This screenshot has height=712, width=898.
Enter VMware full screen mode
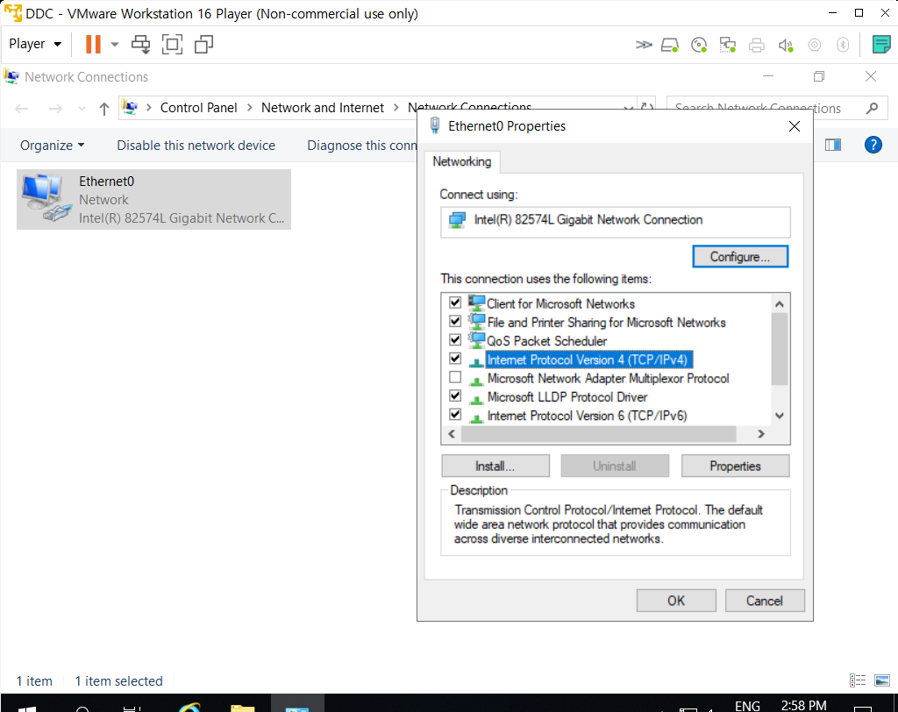(x=173, y=44)
